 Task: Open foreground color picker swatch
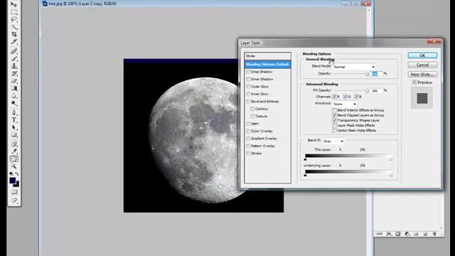(x=13, y=181)
